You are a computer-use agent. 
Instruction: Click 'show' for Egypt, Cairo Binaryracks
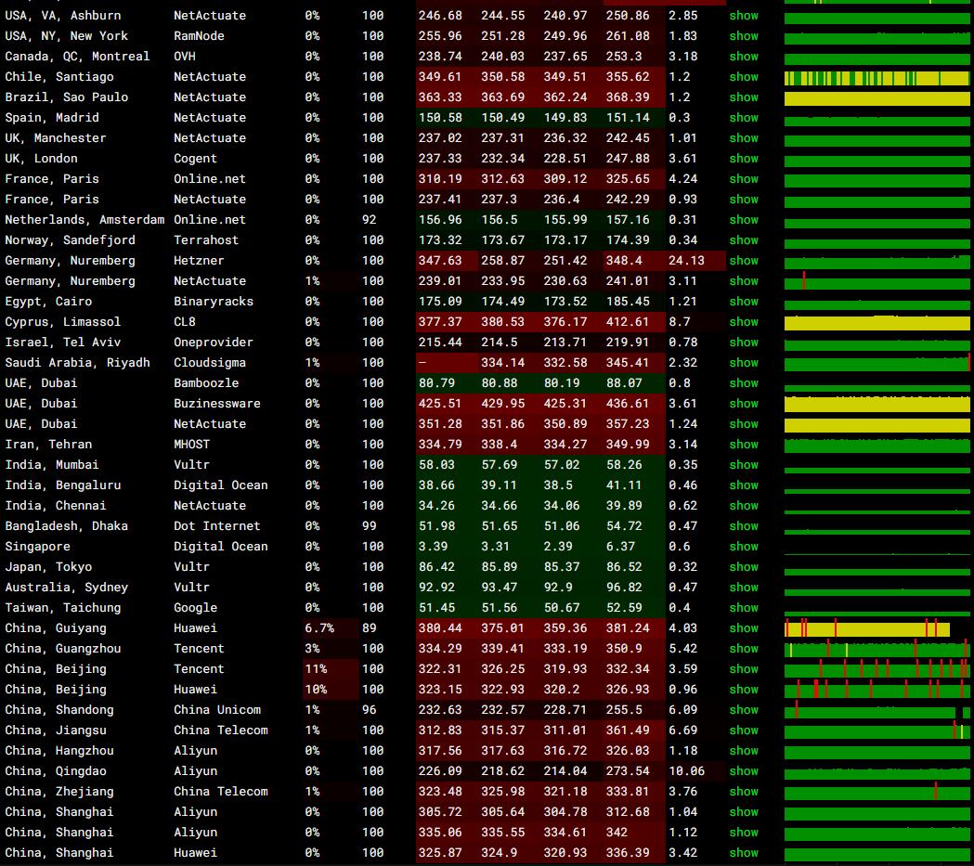(x=744, y=301)
